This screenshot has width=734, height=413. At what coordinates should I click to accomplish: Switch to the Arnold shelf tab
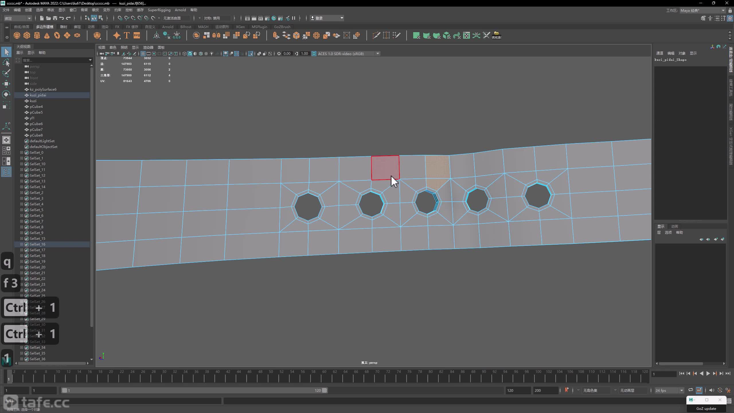168,27
